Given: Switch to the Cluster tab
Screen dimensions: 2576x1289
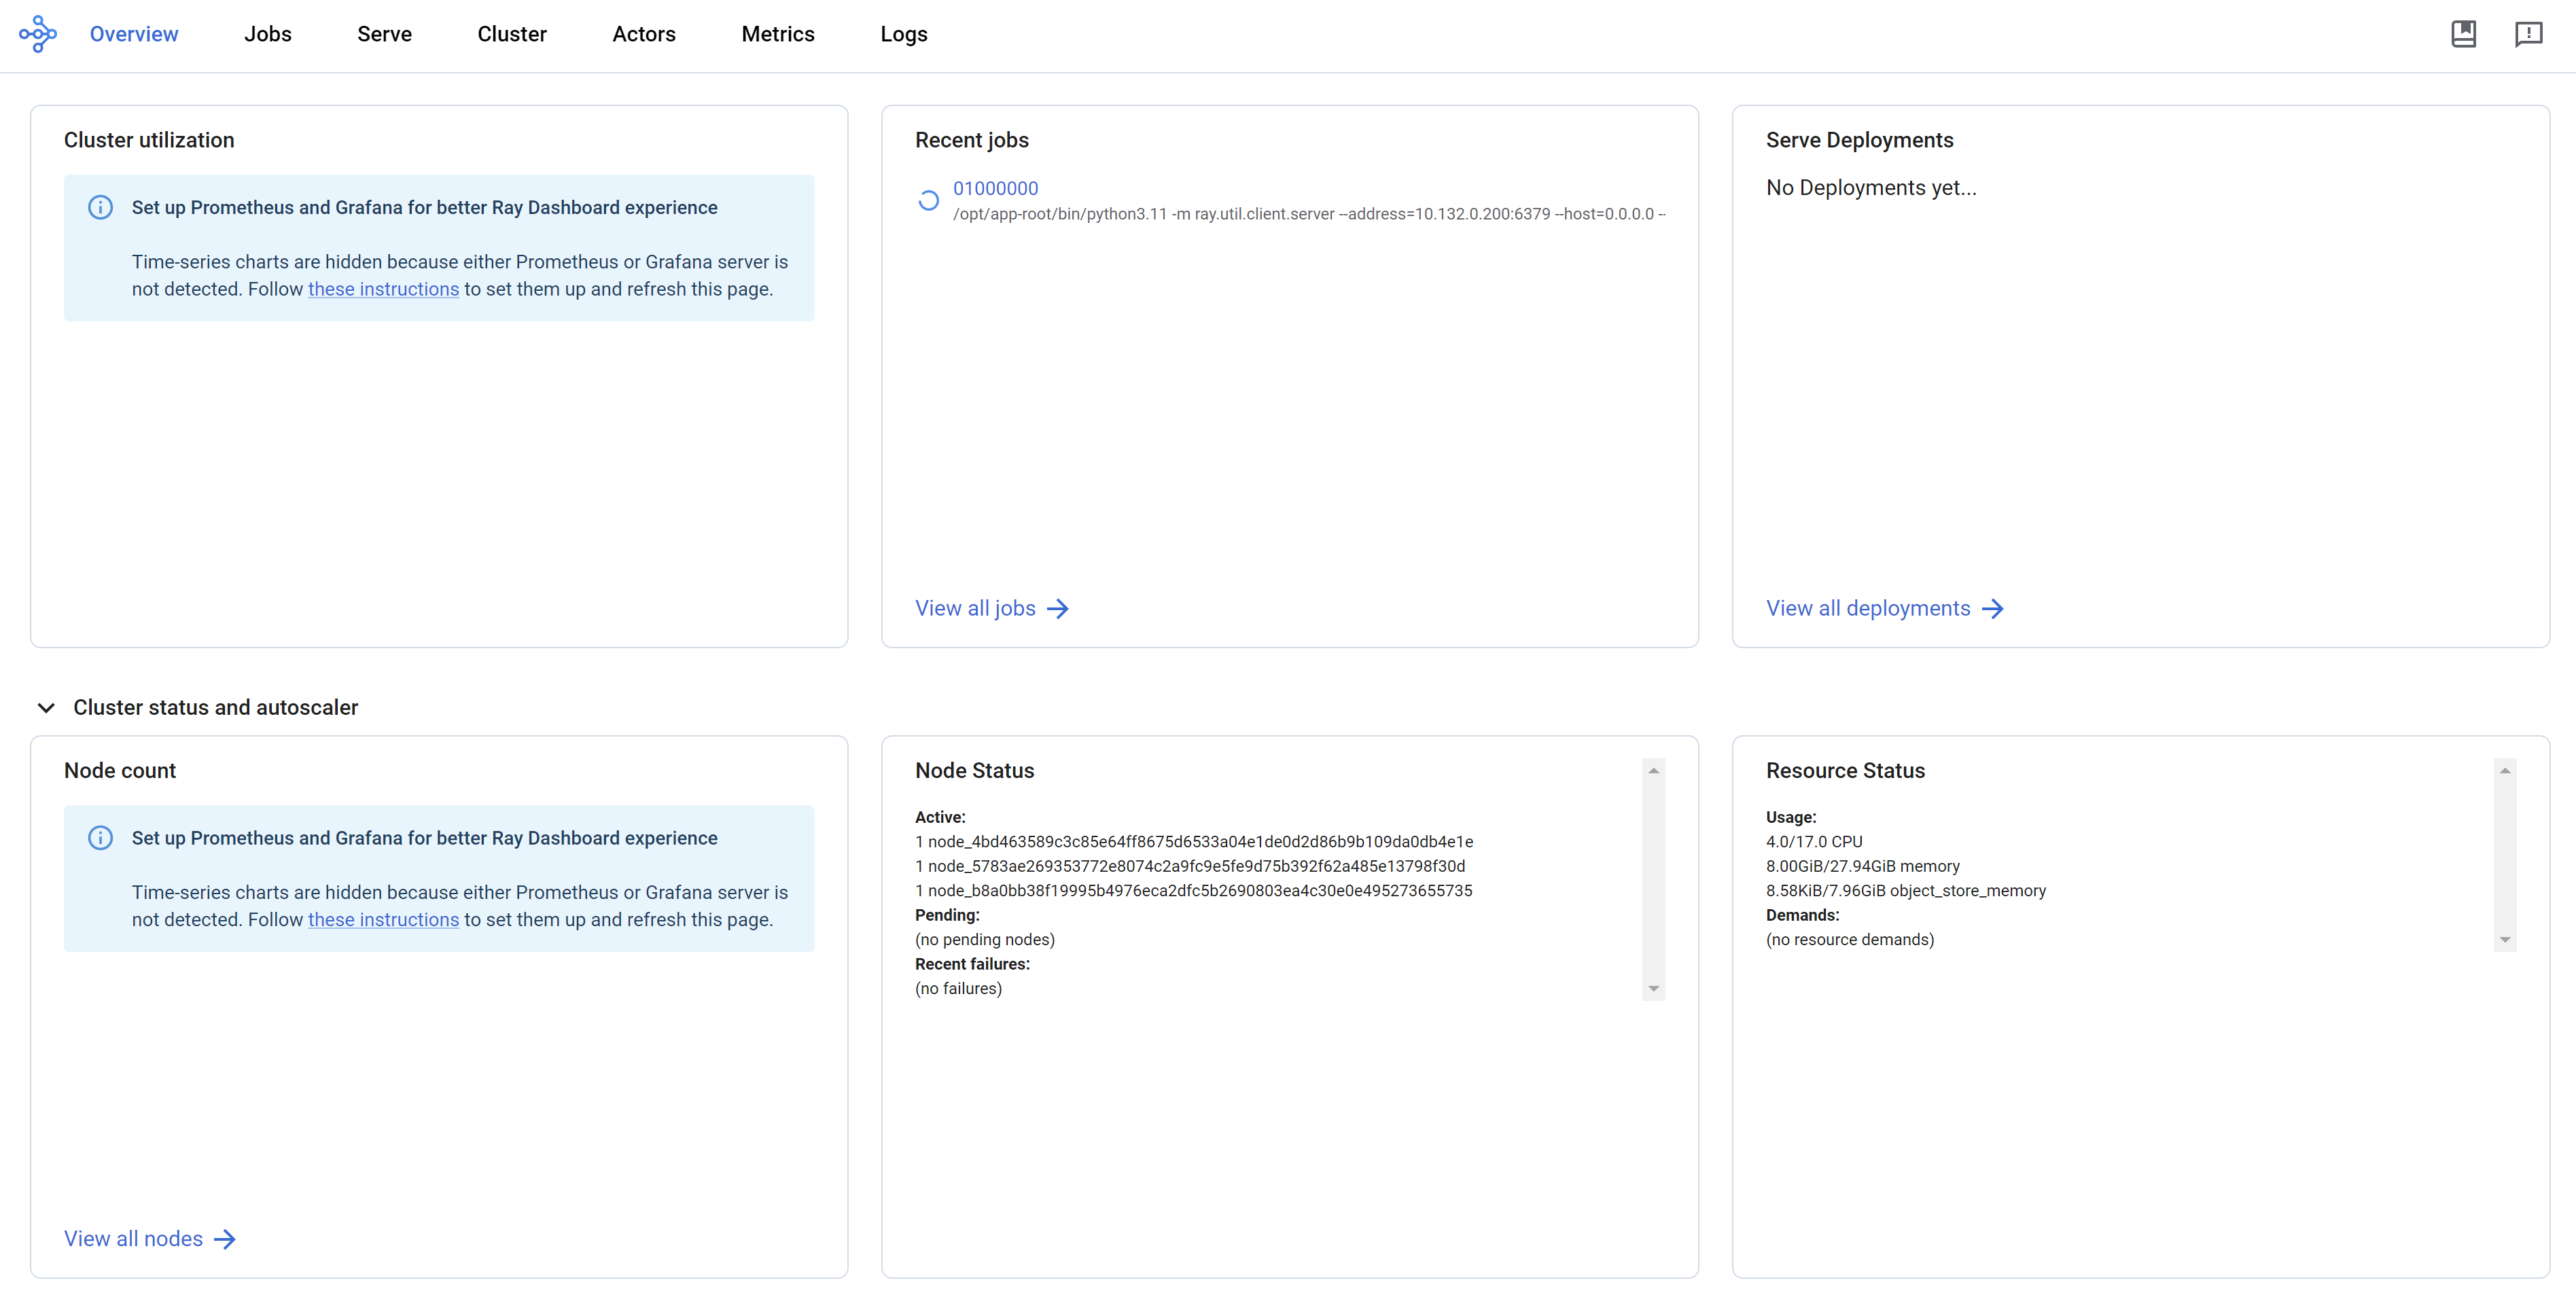Looking at the screenshot, I should (511, 34).
